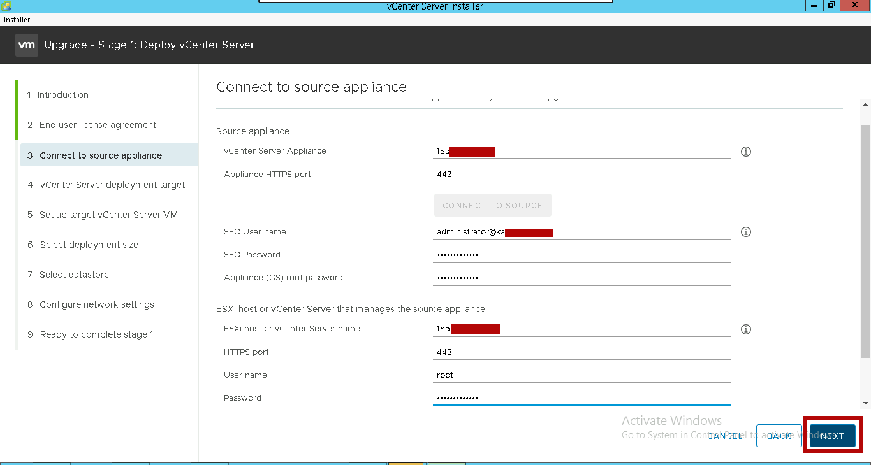The image size is (871, 465).
Task: Go to step 1 Introduction
Action: [x=57, y=95]
